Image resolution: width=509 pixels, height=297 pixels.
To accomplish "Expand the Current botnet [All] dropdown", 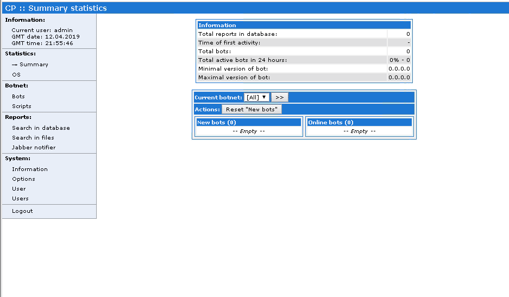I will [256, 97].
